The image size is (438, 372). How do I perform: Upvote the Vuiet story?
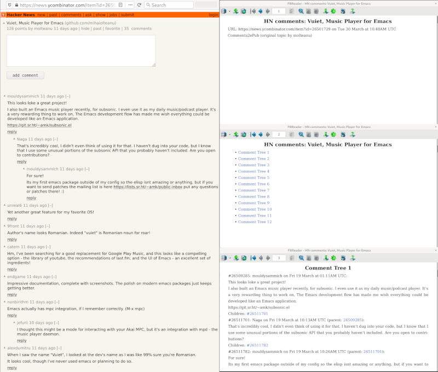click(x=4, y=23)
